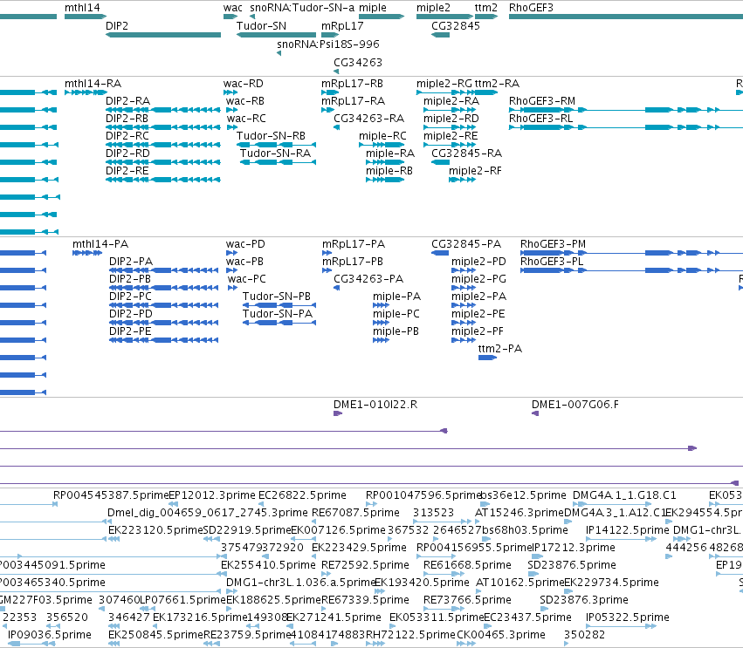Open the wac gene feature

click(x=230, y=17)
